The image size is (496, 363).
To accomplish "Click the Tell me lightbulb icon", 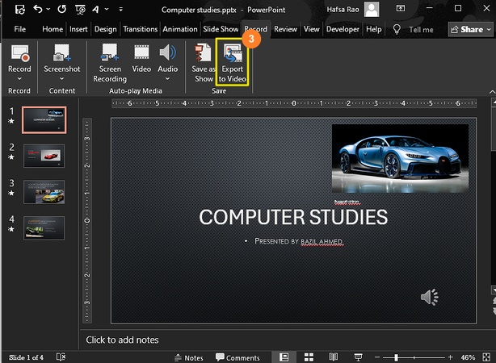I will tap(397, 29).
